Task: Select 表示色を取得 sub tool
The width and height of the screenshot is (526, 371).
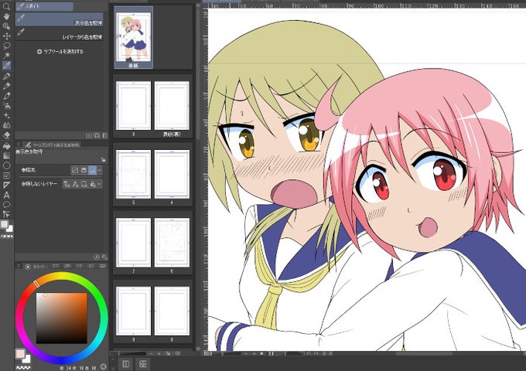Action: coord(59,19)
